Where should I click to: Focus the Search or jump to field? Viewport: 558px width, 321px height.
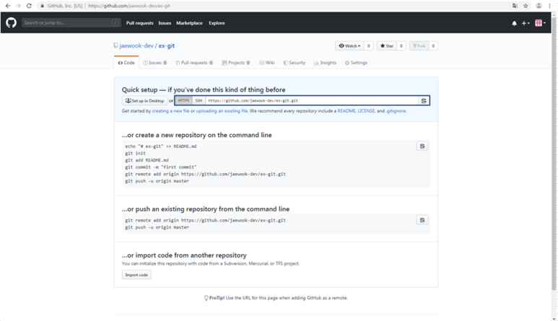(71, 23)
